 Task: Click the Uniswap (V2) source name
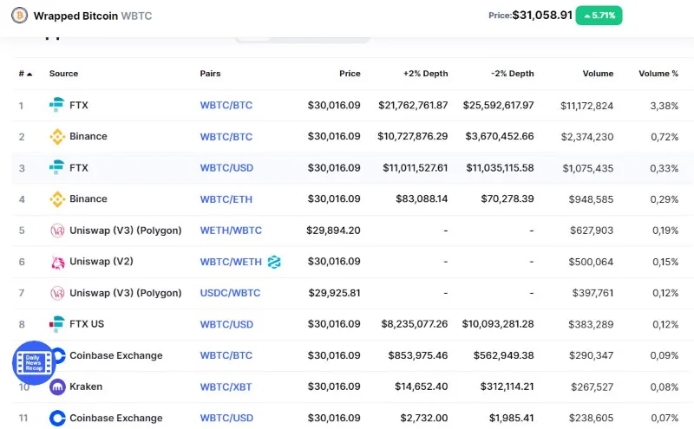(101, 262)
